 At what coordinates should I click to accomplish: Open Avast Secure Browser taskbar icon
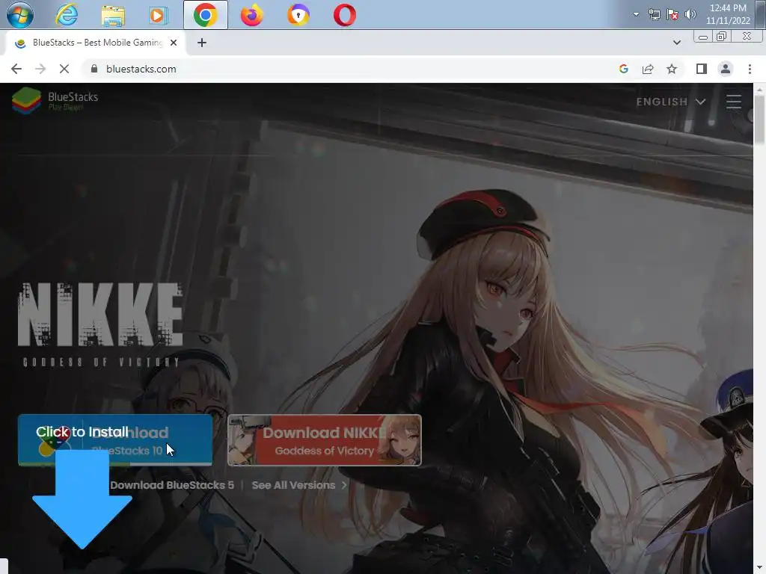click(x=298, y=15)
